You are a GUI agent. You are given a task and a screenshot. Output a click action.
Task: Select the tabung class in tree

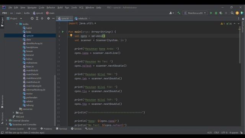(30, 105)
